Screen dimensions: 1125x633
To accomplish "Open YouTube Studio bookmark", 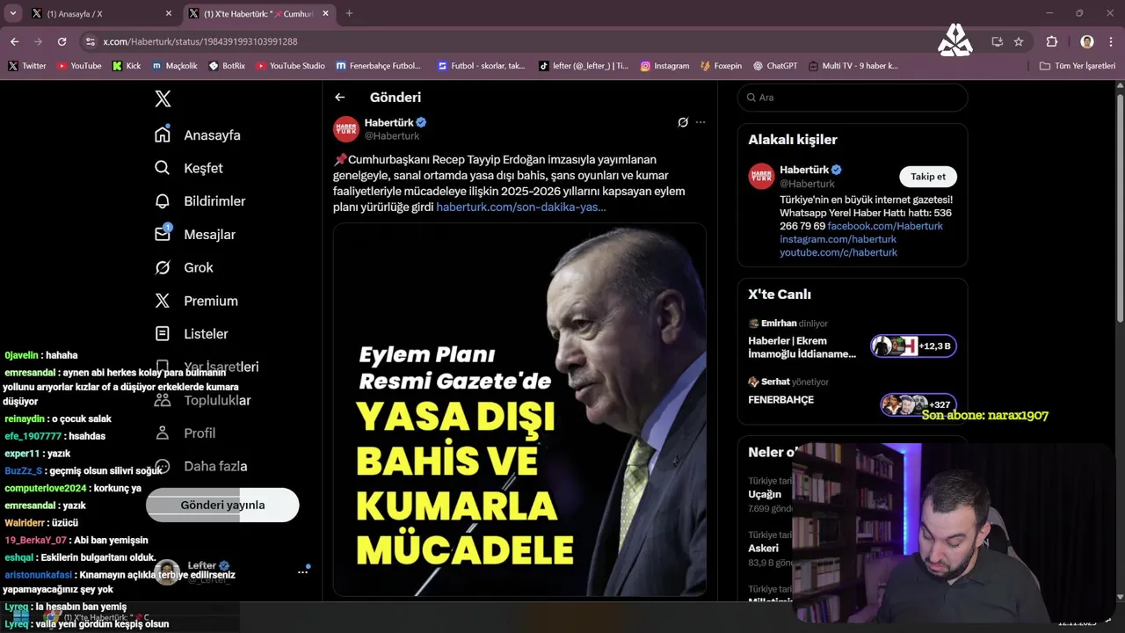I will click(x=290, y=66).
